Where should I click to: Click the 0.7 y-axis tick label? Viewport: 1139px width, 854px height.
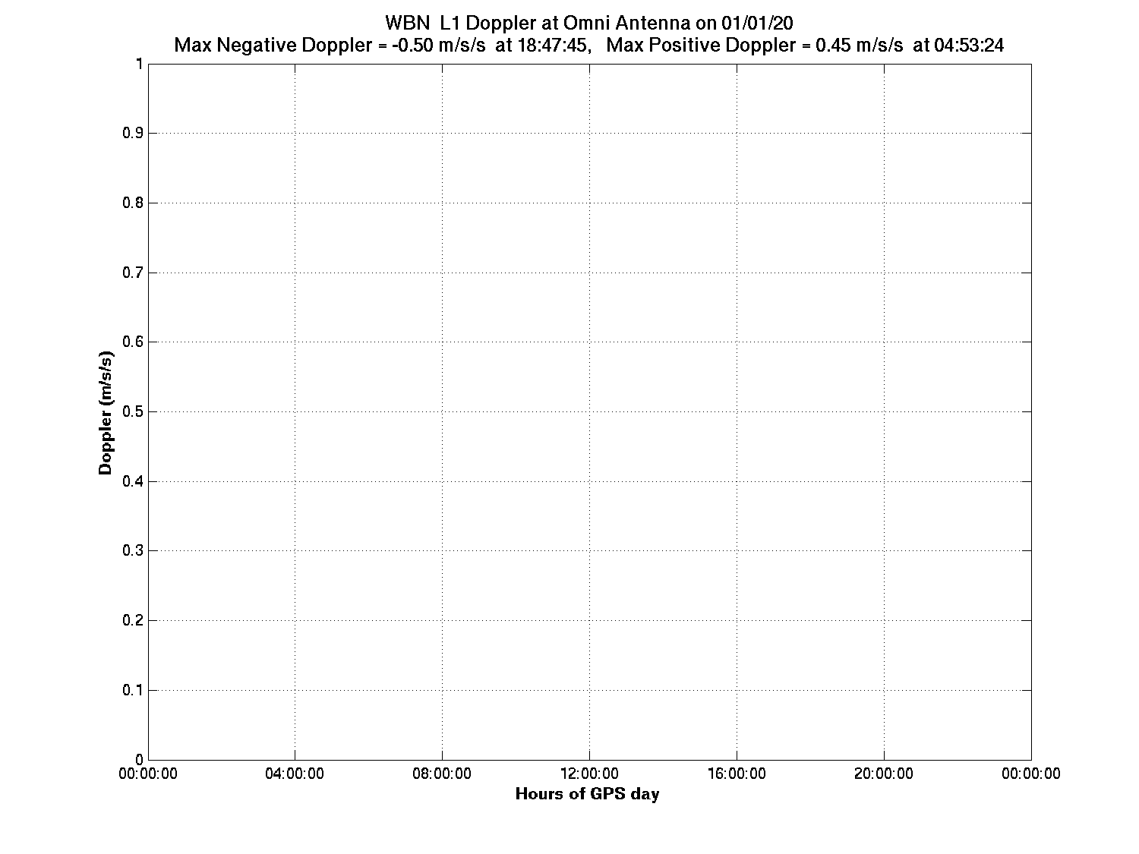click(132, 273)
